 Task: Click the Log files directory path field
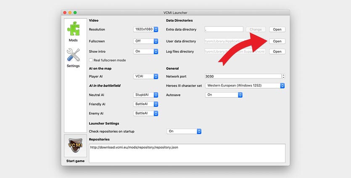click(x=235, y=52)
